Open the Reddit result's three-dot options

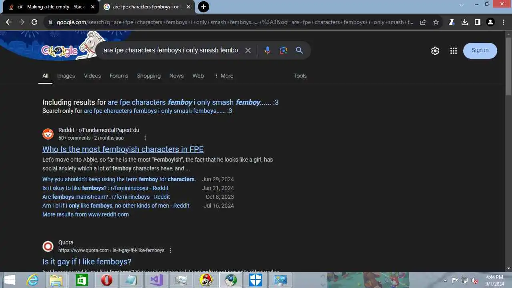point(145,138)
